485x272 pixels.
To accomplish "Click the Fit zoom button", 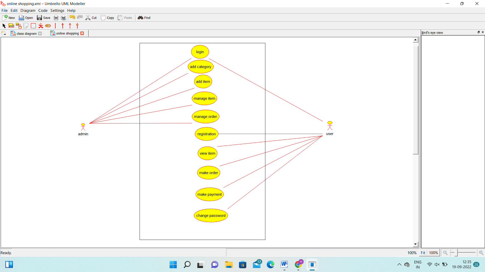I will 423,253.
